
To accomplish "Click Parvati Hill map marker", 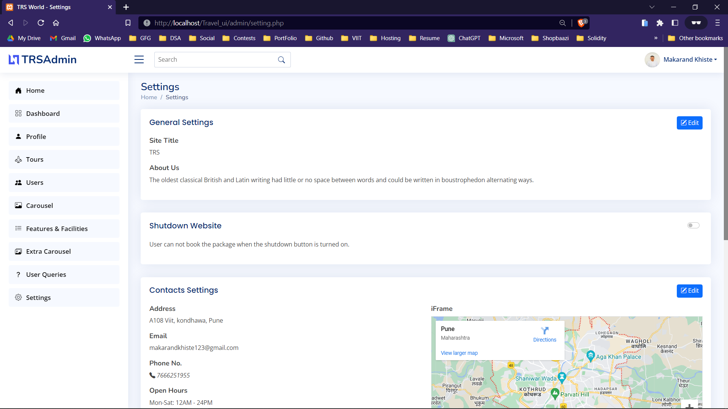I will tap(555, 393).
